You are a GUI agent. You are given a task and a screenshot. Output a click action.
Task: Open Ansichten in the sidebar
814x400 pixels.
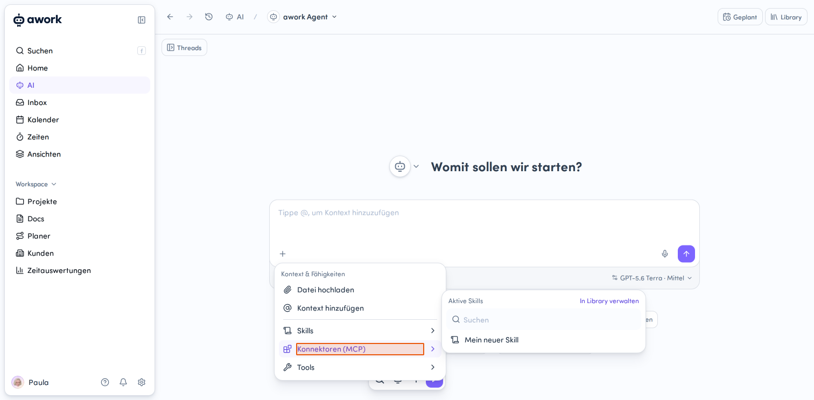(x=80, y=154)
